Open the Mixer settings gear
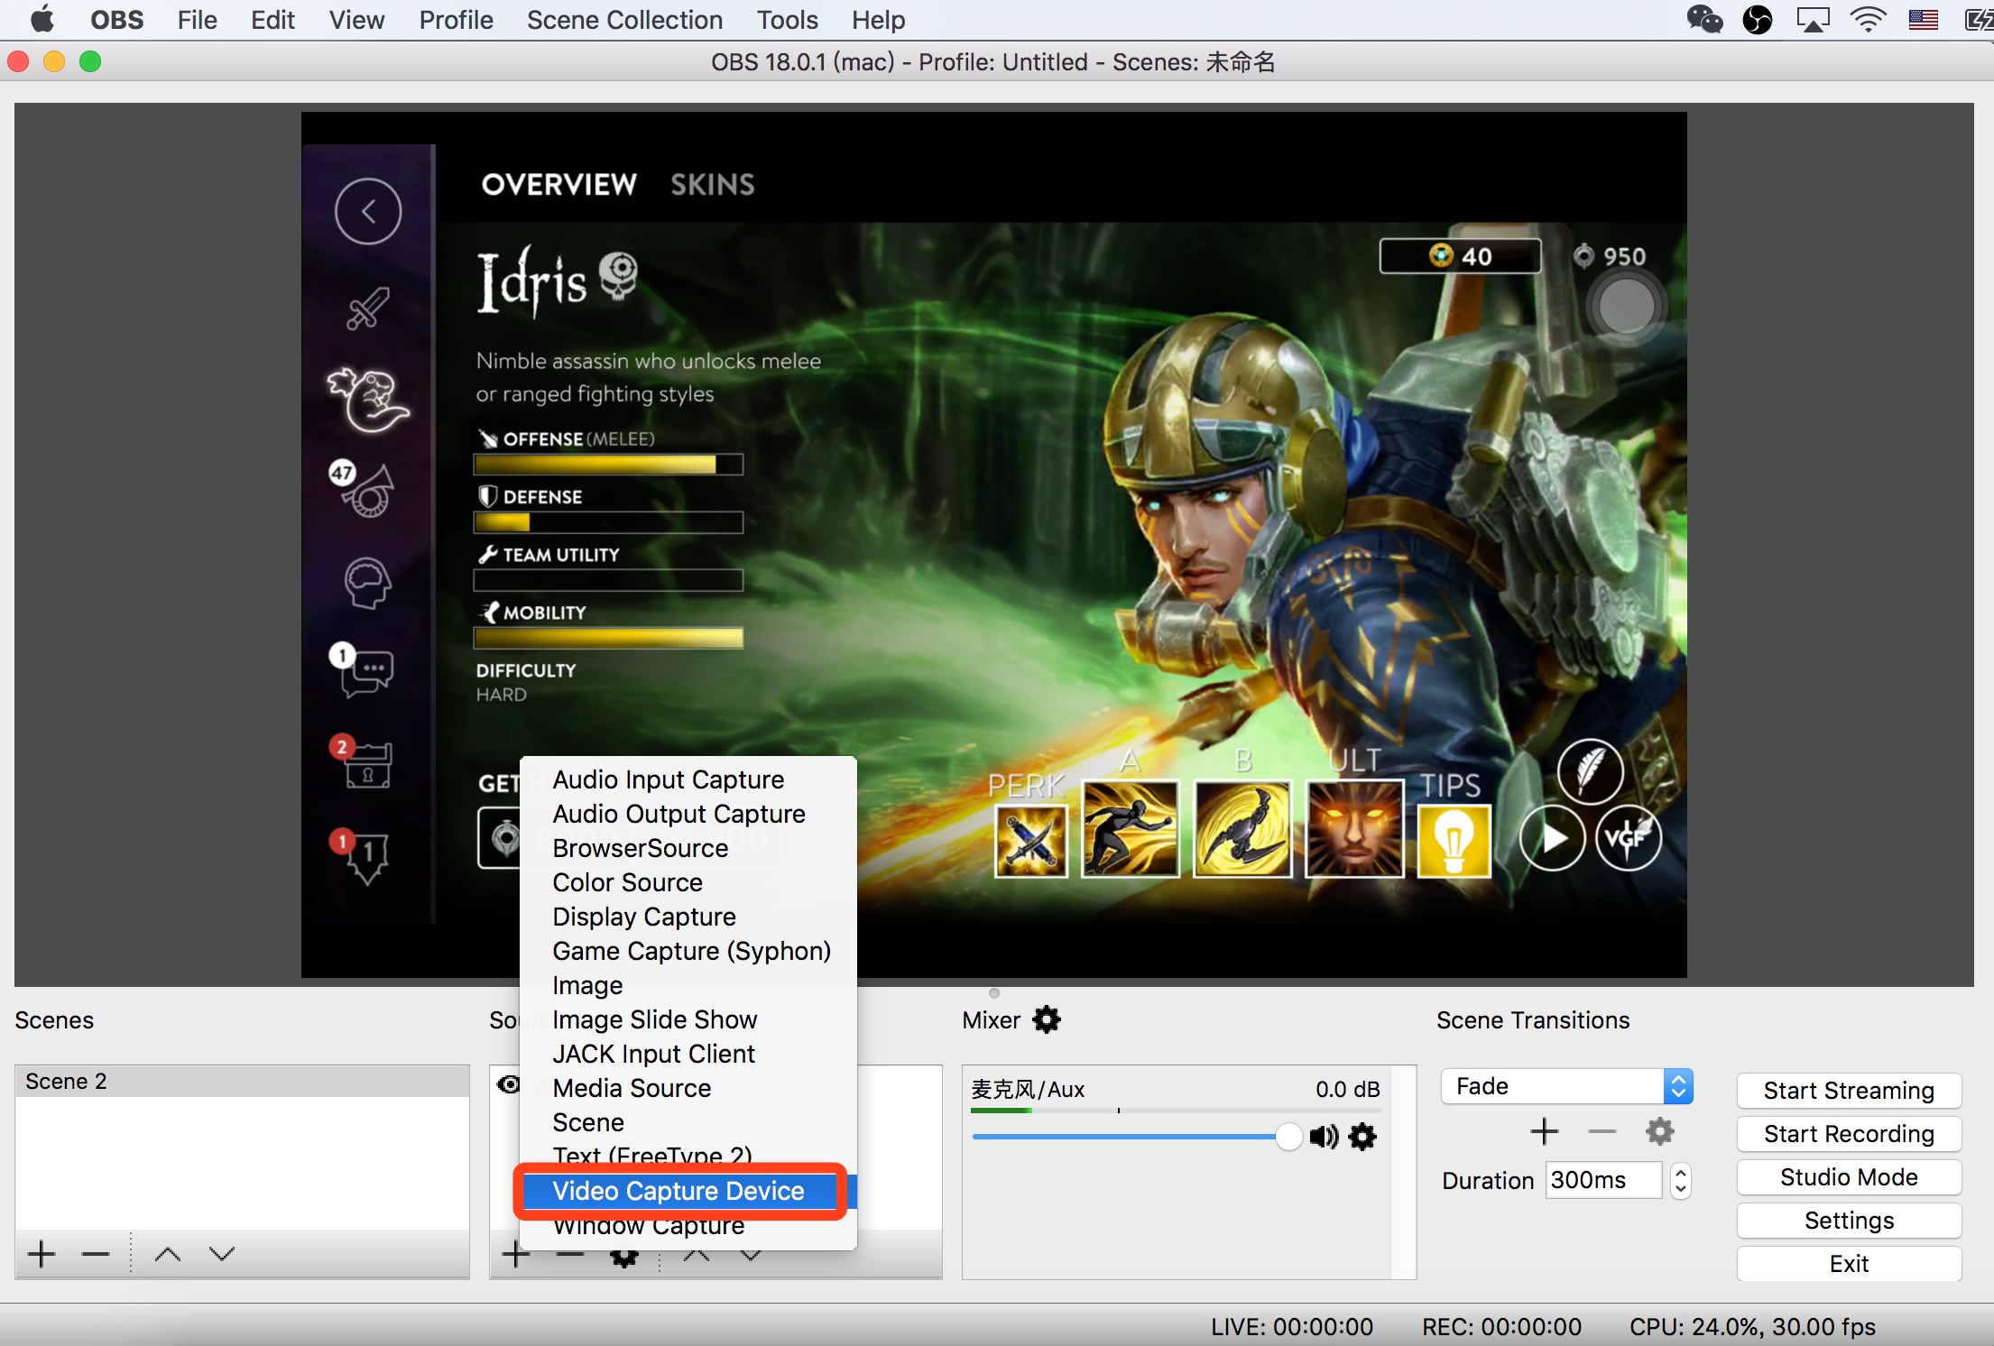 (x=1046, y=1019)
